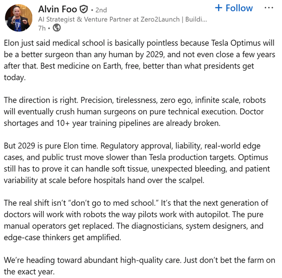Click the "We're heading toward abundant" paragraph
Screen dimensions: 282x278
pos(139,266)
